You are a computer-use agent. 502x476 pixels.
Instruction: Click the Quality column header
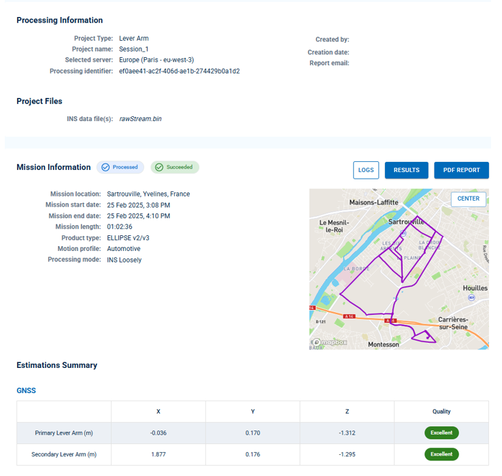pyautogui.click(x=441, y=411)
